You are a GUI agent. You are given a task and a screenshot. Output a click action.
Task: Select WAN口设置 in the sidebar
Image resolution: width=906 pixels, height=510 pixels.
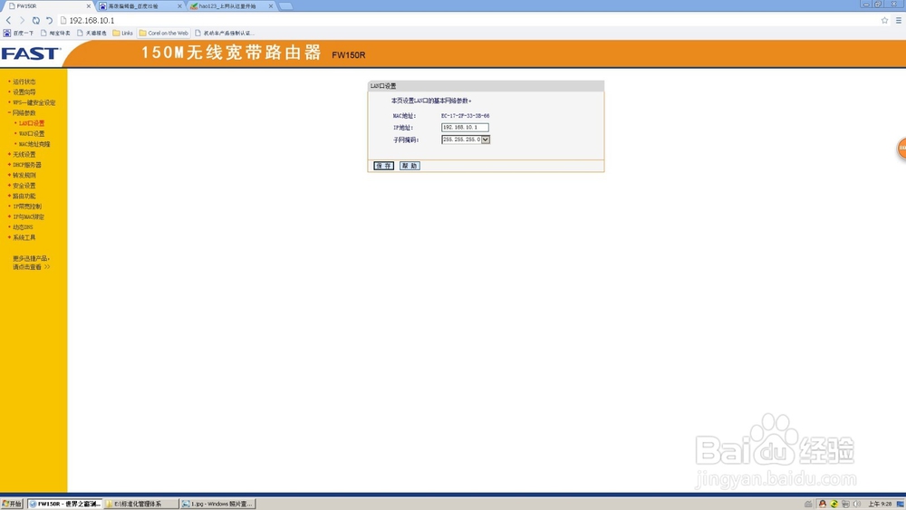[x=31, y=133]
